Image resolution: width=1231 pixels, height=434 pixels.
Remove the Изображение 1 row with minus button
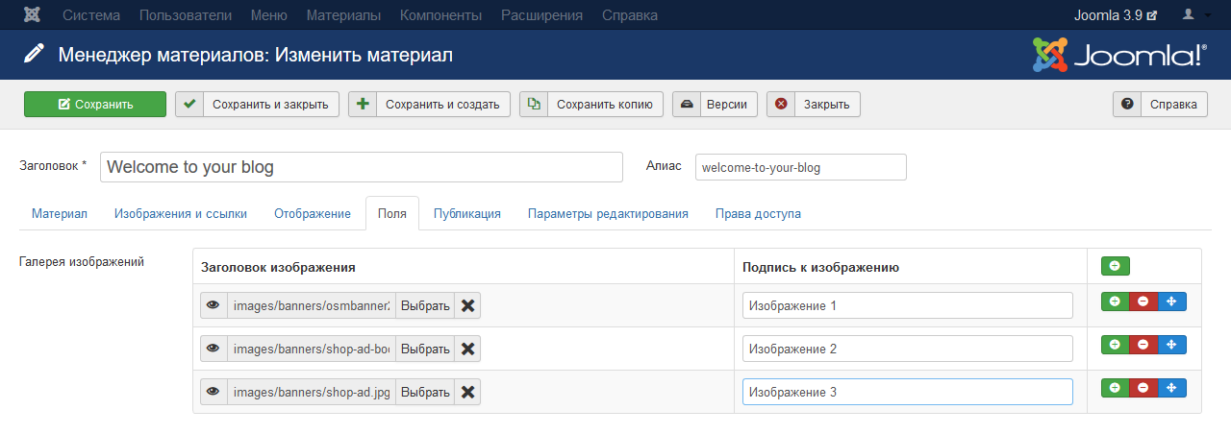(x=1143, y=301)
